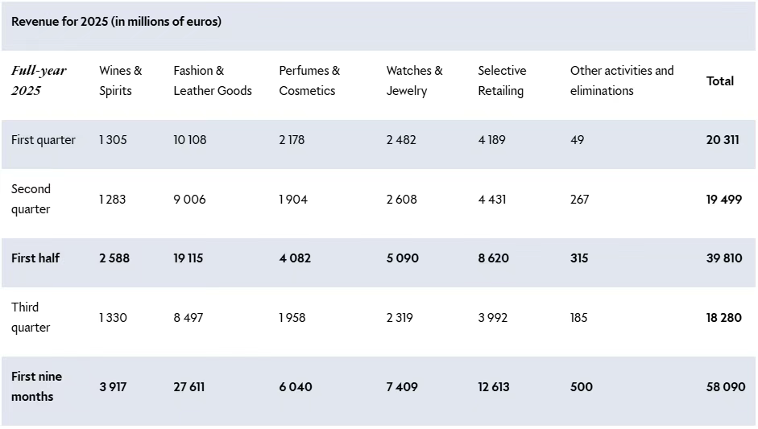Click the 'Revenue for 2025' table title
Viewport: 758px width, 429px height.
116,22
